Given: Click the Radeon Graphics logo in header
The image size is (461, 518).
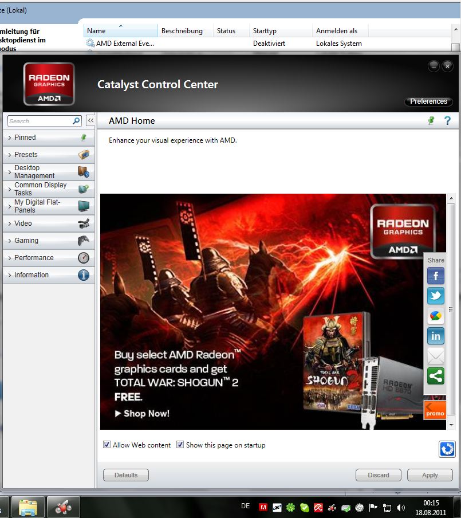Looking at the screenshot, I should (x=49, y=84).
